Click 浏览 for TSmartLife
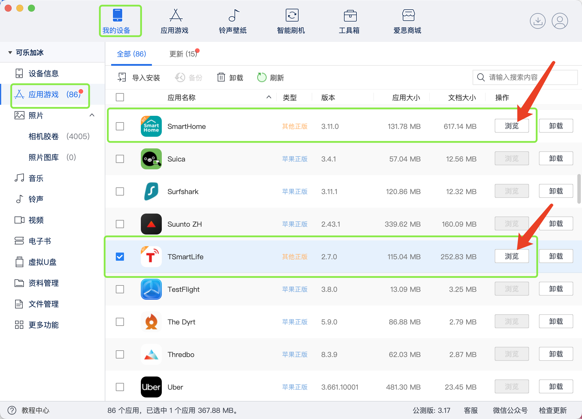582x419 pixels. (512, 256)
